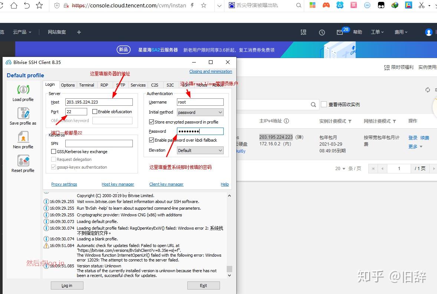
Task: Click the Save profile as icon
Action: click(23, 113)
